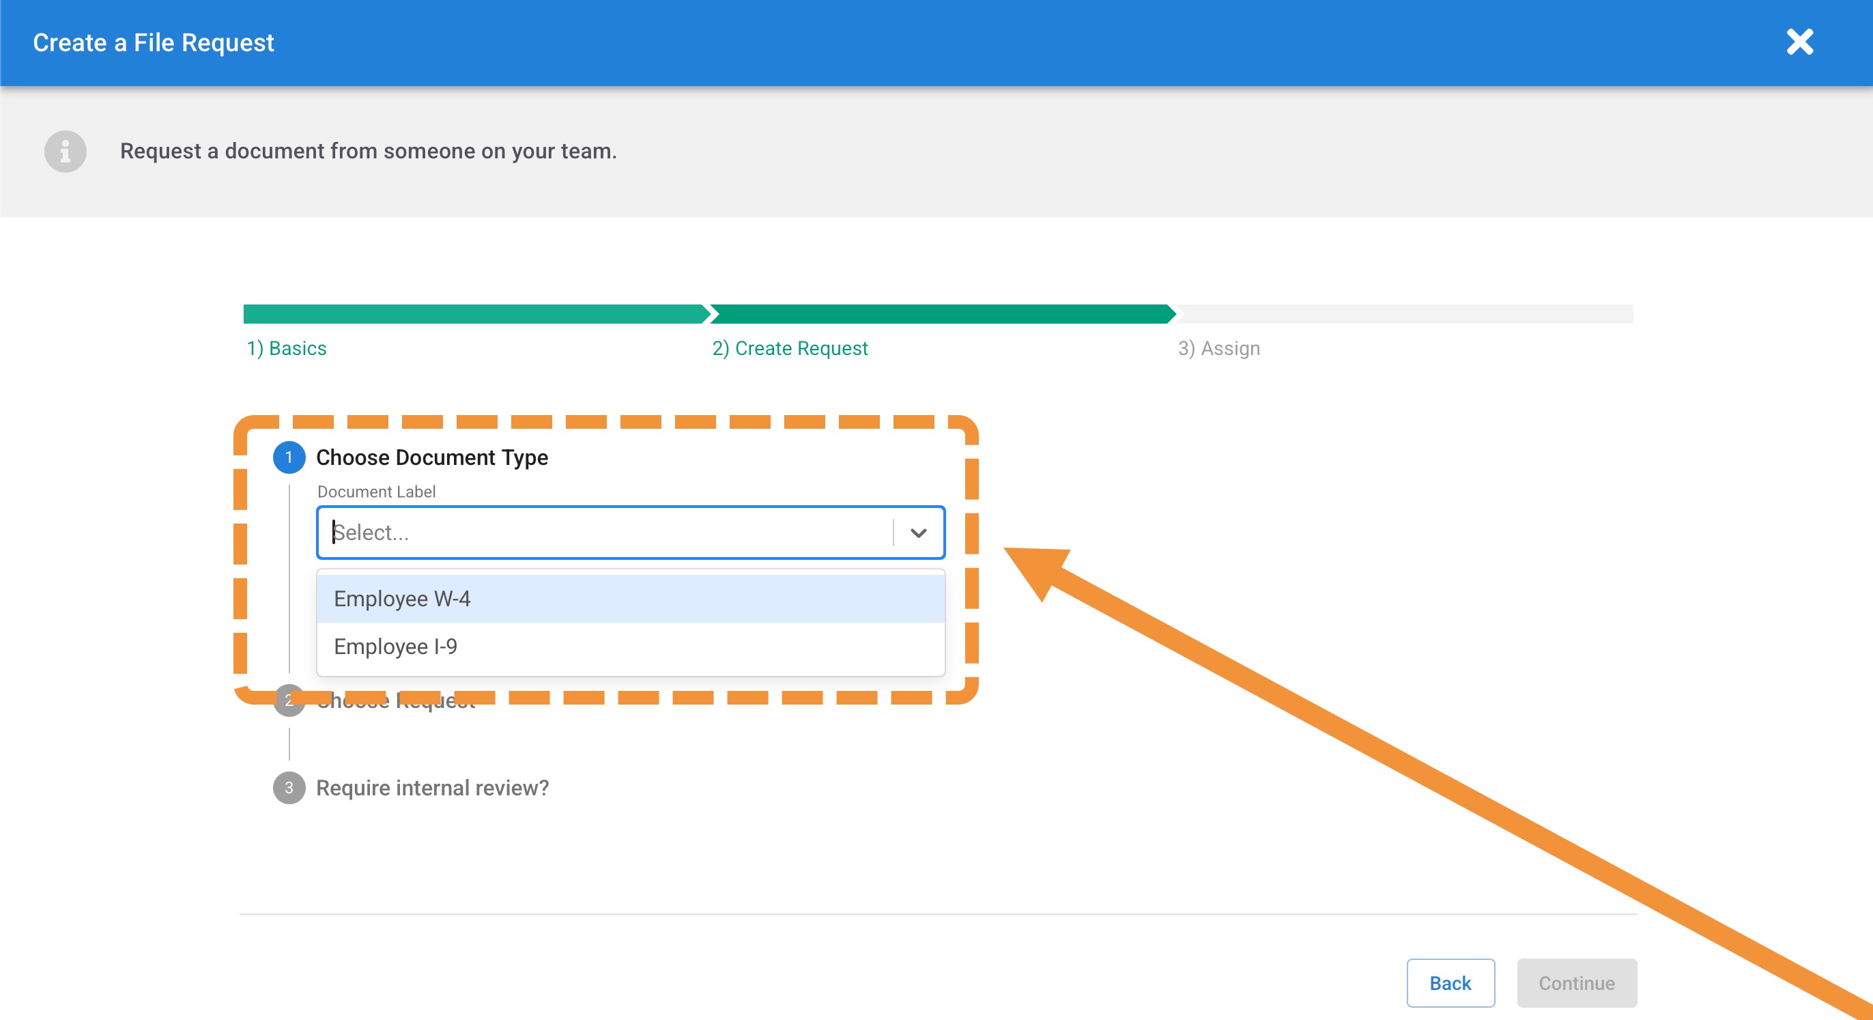This screenshot has height=1020, width=1873.
Task: Expand Require internal review section
Action: click(x=432, y=787)
